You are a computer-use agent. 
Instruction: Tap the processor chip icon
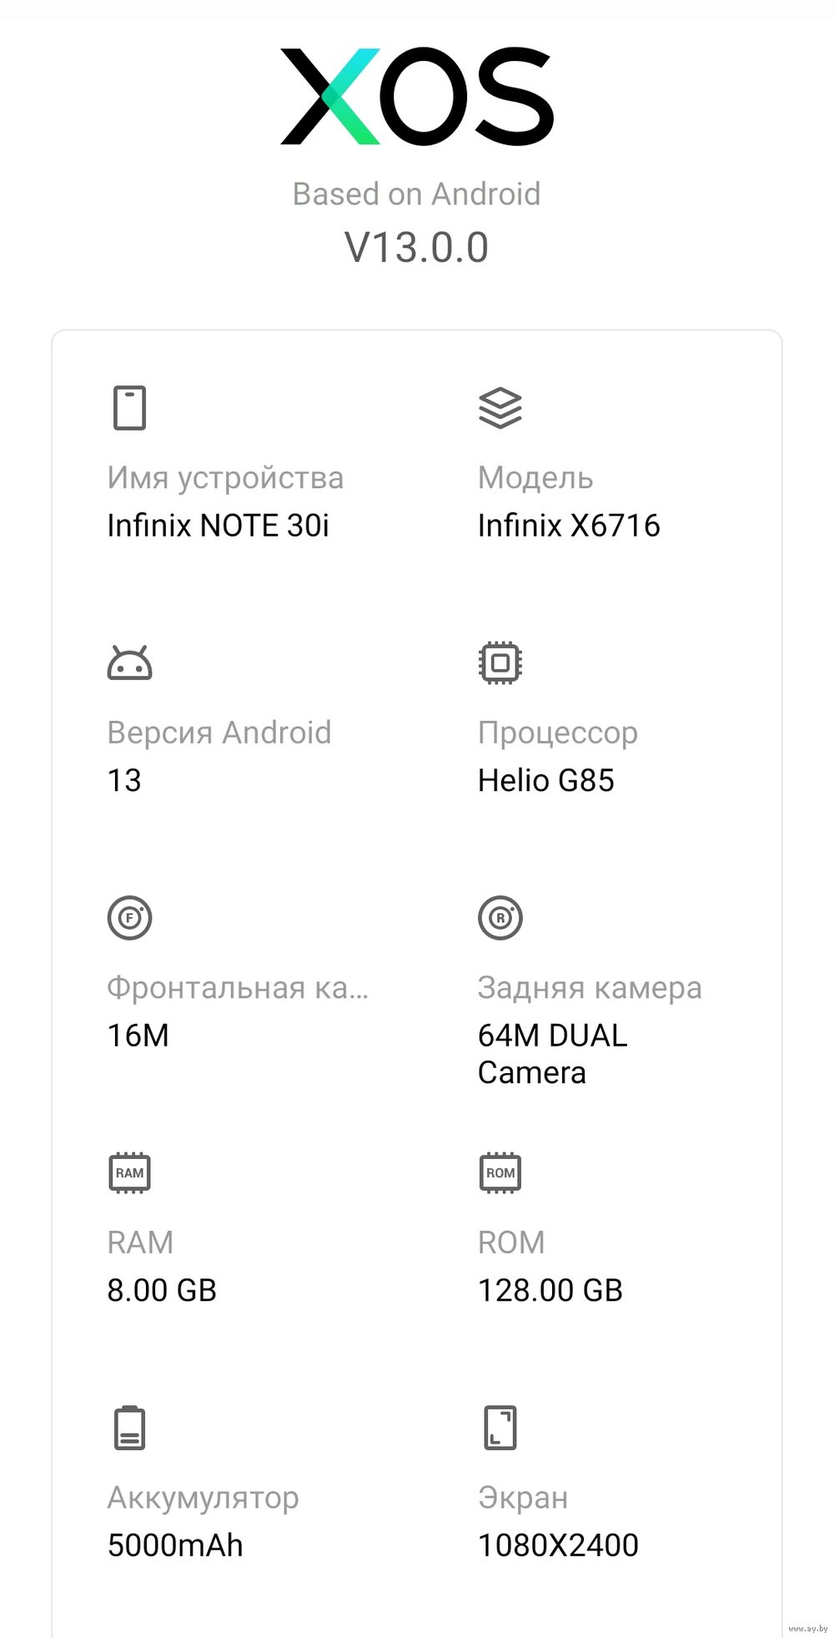(500, 663)
